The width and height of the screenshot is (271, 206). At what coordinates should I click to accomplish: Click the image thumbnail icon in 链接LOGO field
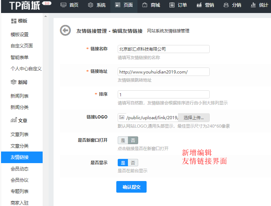(122, 117)
